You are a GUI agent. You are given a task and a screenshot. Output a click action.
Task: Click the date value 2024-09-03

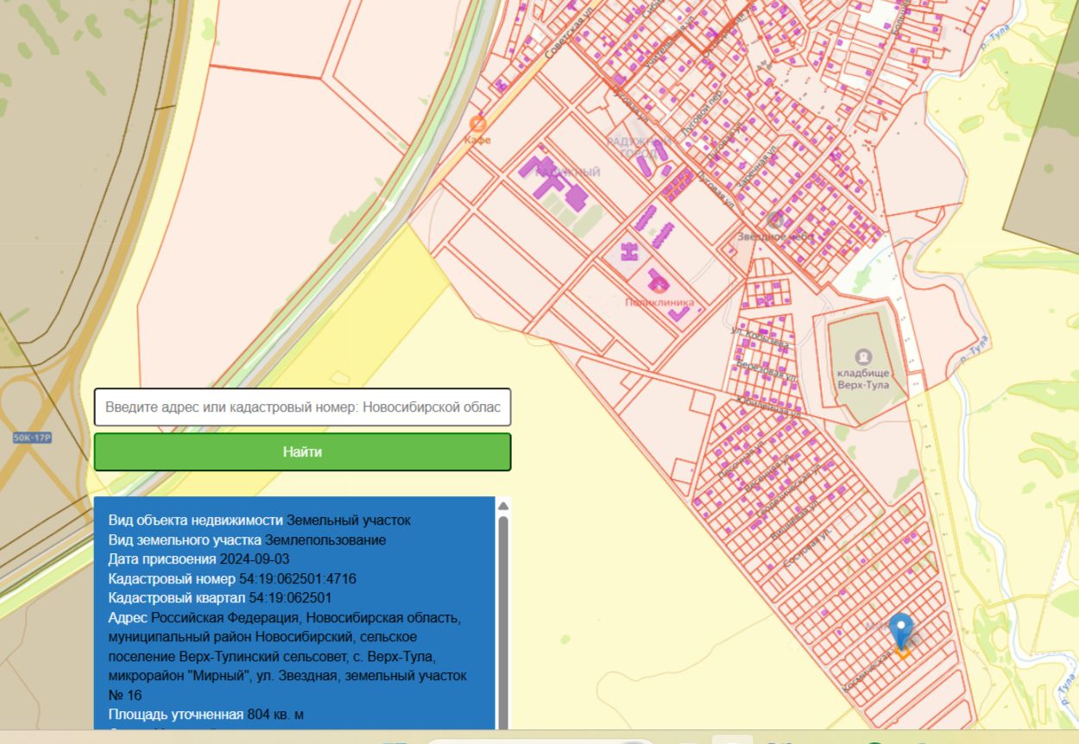click(x=255, y=559)
